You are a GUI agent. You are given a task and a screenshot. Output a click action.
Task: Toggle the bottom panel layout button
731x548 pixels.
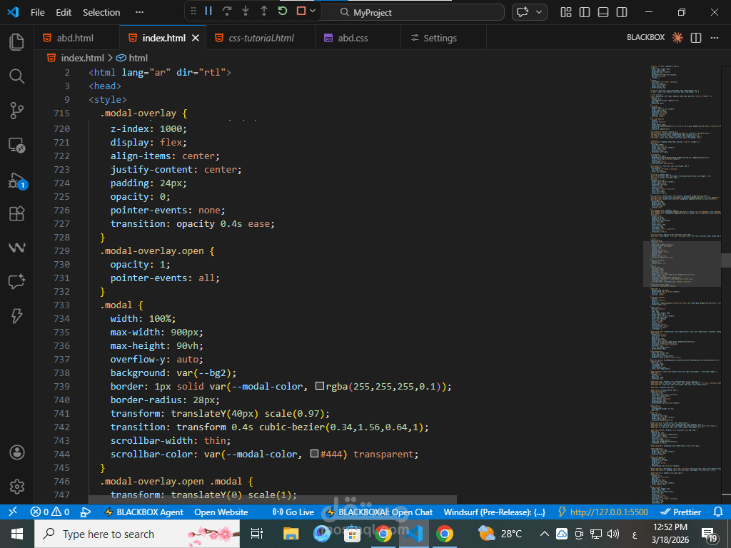(x=603, y=12)
